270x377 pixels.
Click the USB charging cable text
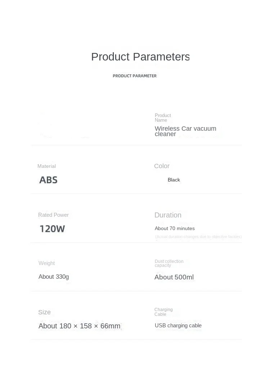(x=178, y=326)
